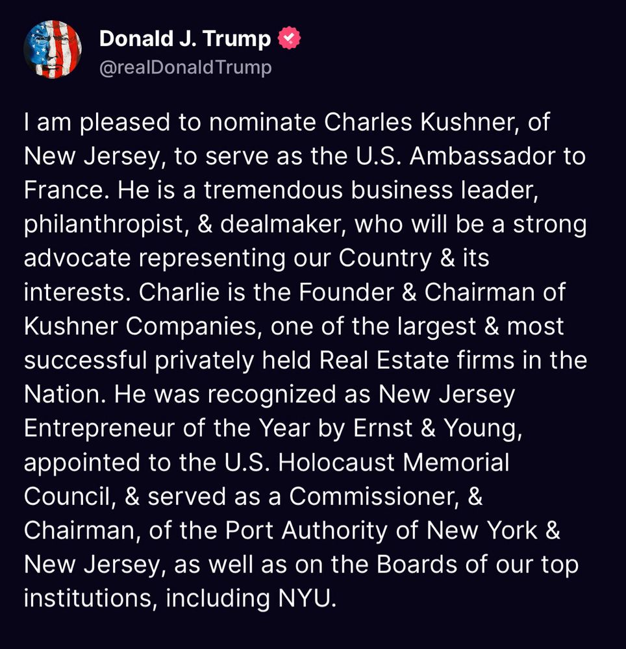626x649 pixels.
Task: Click the phrase "Entrepreneur of the Year"
Action: tap(167, 428)
